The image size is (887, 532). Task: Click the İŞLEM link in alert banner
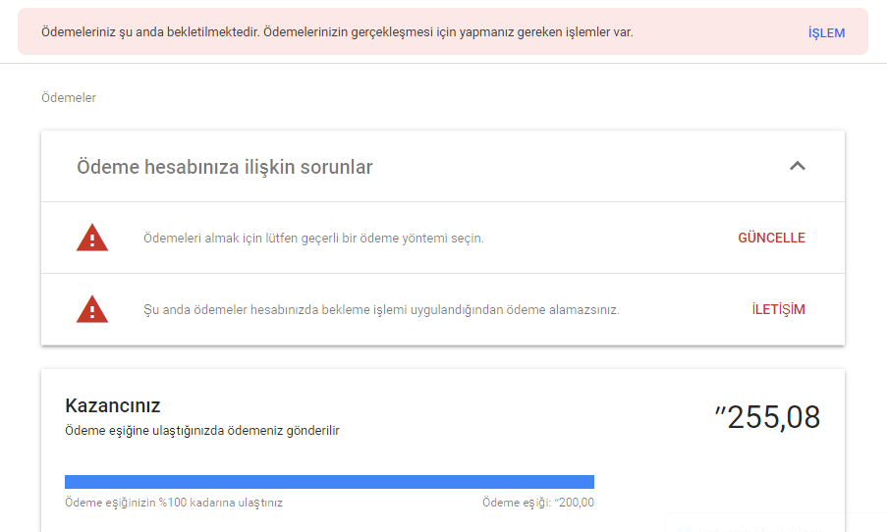[x=826, y=32]
